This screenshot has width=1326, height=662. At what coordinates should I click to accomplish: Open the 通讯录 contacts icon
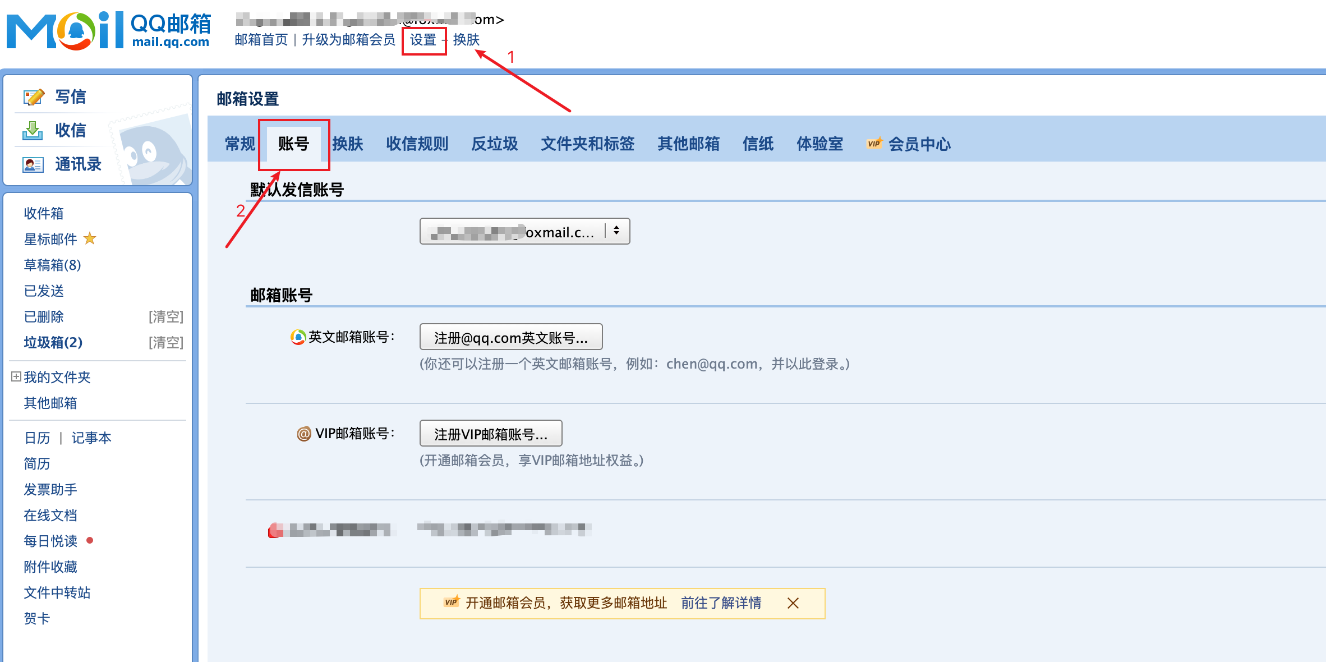pos(34,164)
